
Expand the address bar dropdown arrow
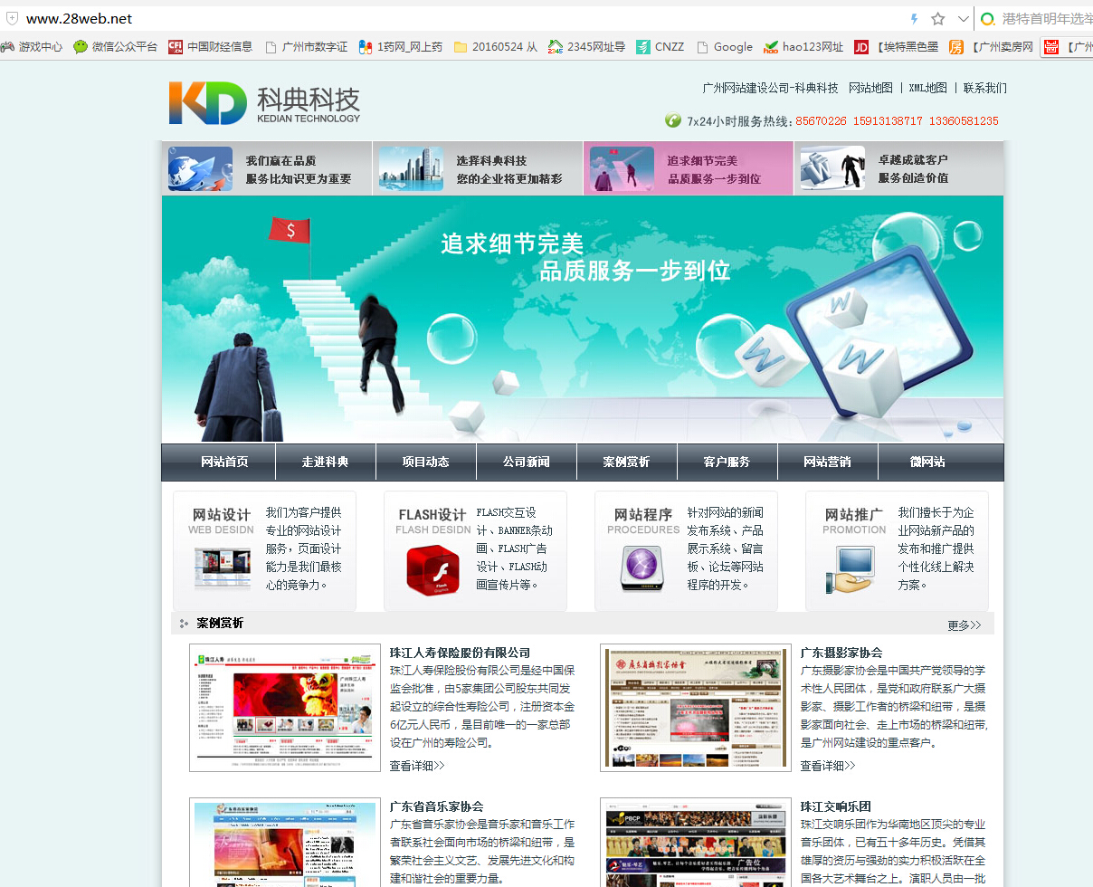964,19
